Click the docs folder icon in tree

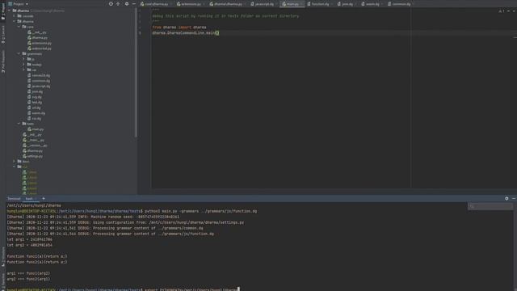(x=19, y=162)
